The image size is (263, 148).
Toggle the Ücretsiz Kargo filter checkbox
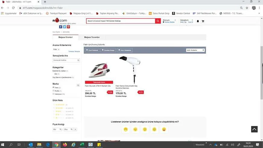coord(103,50)
